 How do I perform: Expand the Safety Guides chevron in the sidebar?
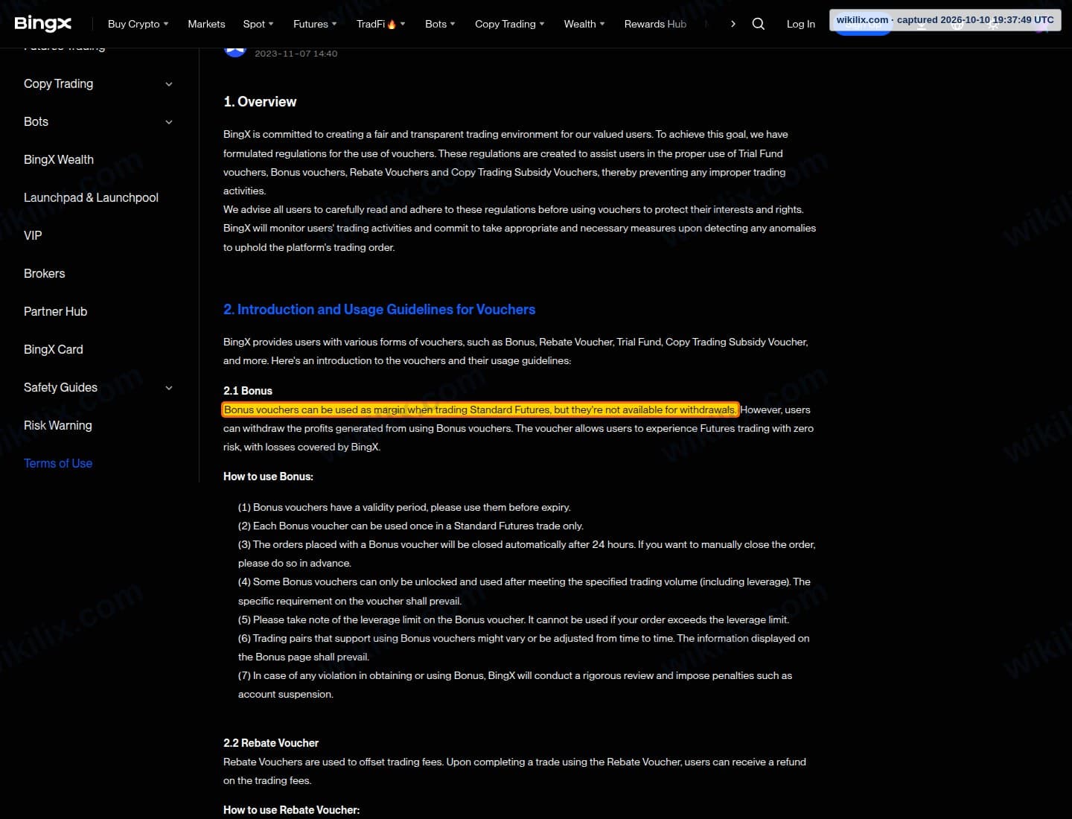169,388
